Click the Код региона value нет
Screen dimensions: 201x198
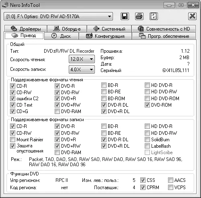64,188
